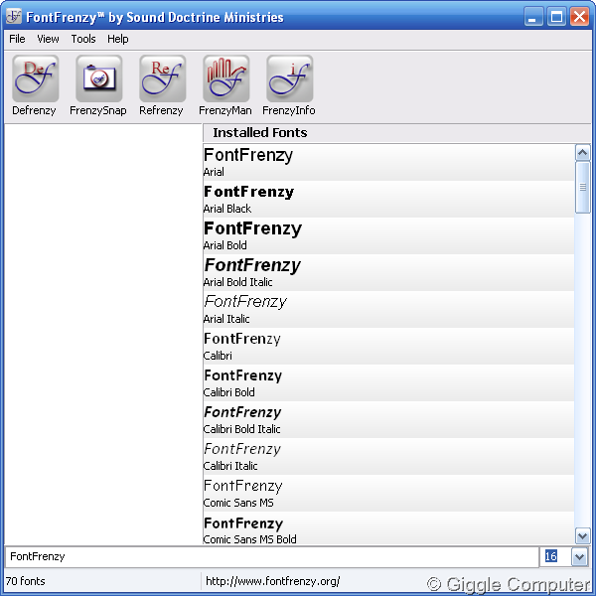Open the View menu
The width and height of the screenshot is (596, 596).
coord(48,39)
